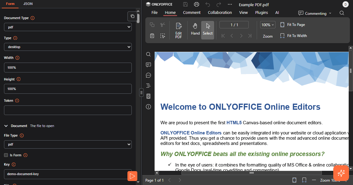Image resolution: width=353 pixels, height=185 pixels.
Task: Collapse the Document section chevron
Action: pos(6,126)
